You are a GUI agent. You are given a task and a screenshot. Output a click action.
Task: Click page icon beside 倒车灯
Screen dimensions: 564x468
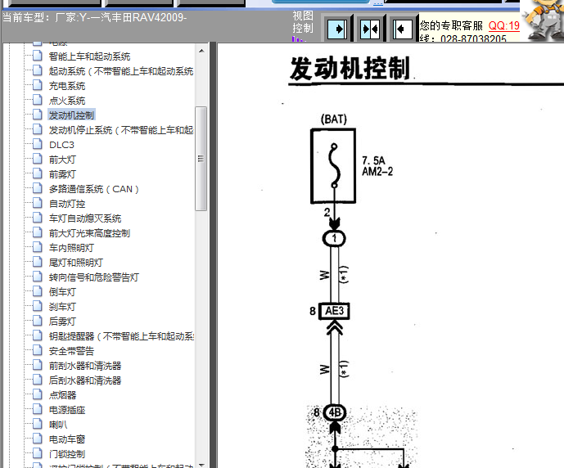38,291
